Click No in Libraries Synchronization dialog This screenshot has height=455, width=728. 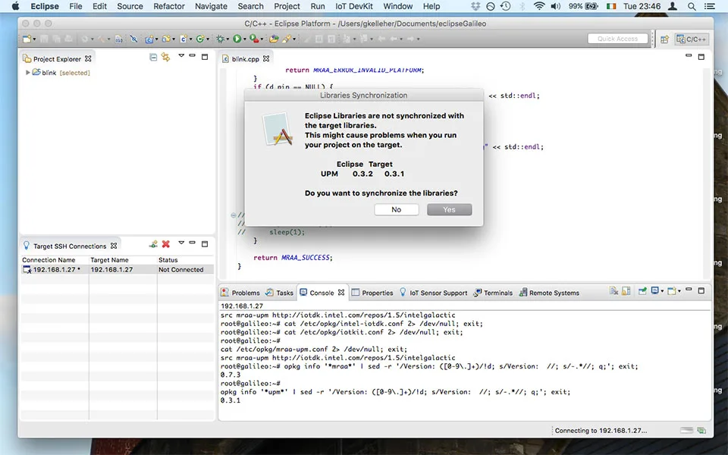396,209
